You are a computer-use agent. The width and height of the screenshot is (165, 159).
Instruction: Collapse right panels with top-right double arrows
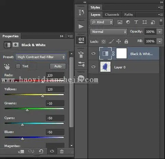(x=162, y=2)
